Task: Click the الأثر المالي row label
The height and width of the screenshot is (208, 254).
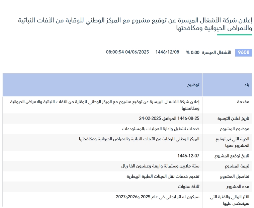Action: click(x=234, y=200)
